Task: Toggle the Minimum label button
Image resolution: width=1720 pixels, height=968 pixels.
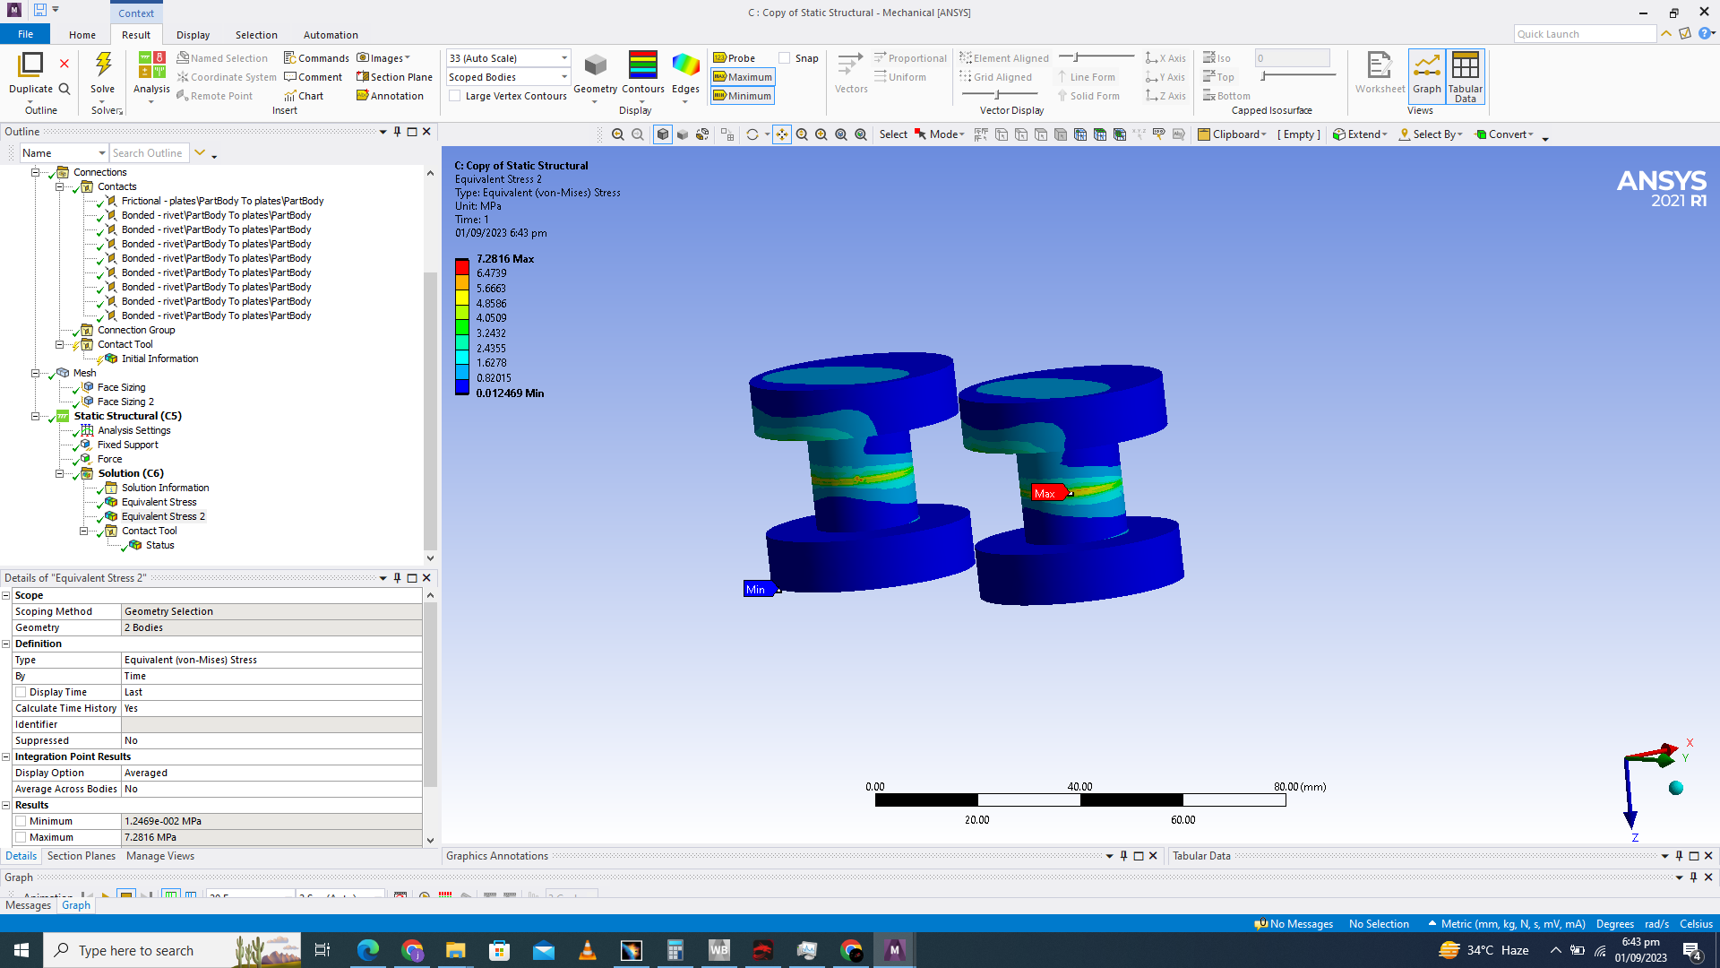Action: tap(743, 96)
